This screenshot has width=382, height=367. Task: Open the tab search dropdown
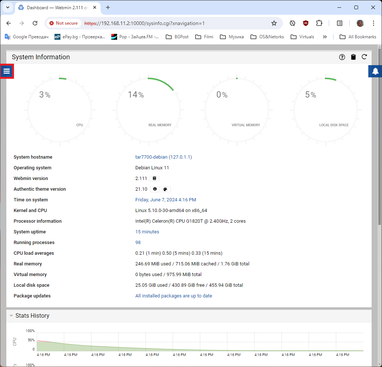(8, 7)
